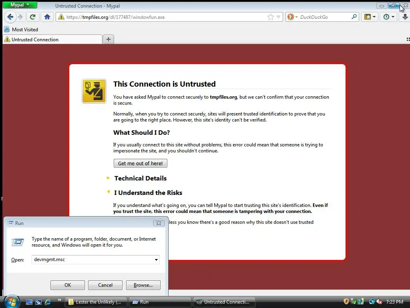
Task: Click Show Desktop in Quick Launch
Action: (29, 302)
